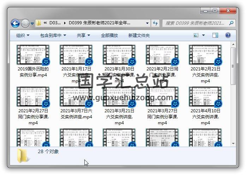Click file name text 2021年3月7日六爻实例讲座.mp4

[76, 114]
